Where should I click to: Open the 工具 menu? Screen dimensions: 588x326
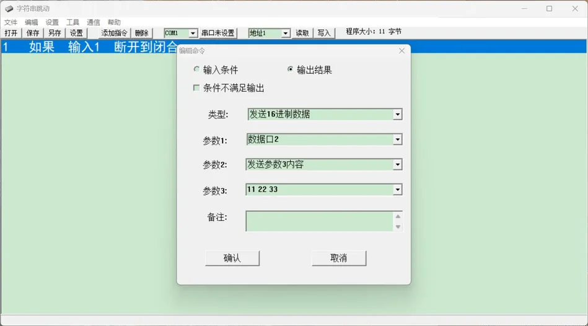pyautogui.click(x=72, y=22)
